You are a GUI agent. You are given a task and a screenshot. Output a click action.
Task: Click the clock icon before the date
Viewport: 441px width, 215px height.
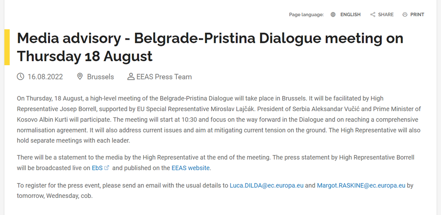click(x=20, y=76)
